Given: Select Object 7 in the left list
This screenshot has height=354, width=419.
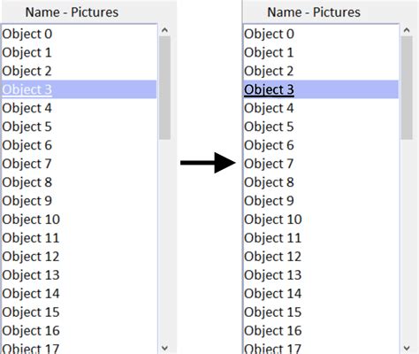Looking at the screenshot, I should click(x=79, y=164).
